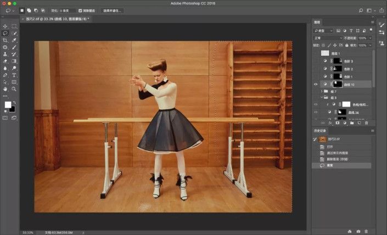Click the share icon at top right

pos(382,10)
